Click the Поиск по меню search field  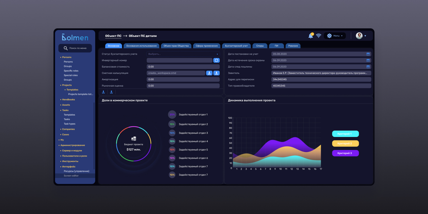(75, 48)
